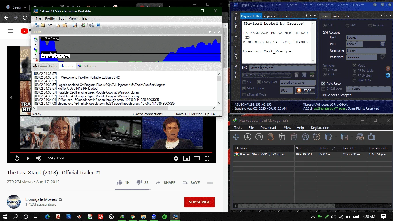Click Save Profile disk icon in Proxifier
393x221 pixels.
75,25
